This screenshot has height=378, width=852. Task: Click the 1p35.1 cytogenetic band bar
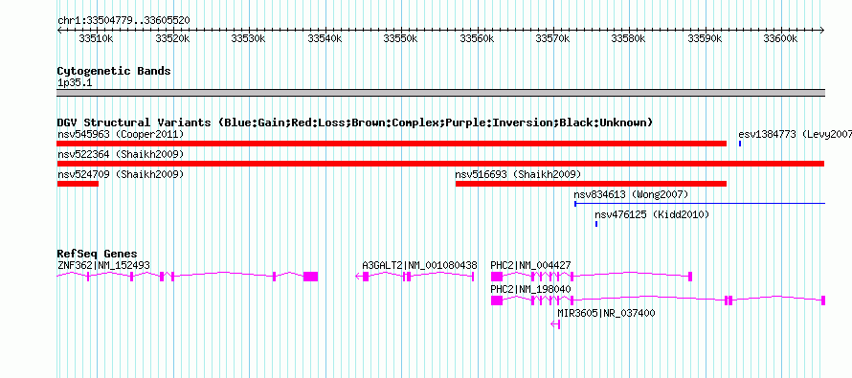tap(440, 93)
